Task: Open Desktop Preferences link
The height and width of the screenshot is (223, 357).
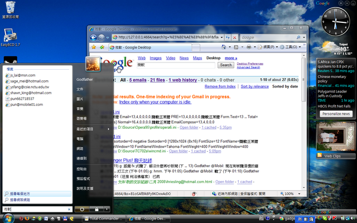Action: [x=250, y=64]
